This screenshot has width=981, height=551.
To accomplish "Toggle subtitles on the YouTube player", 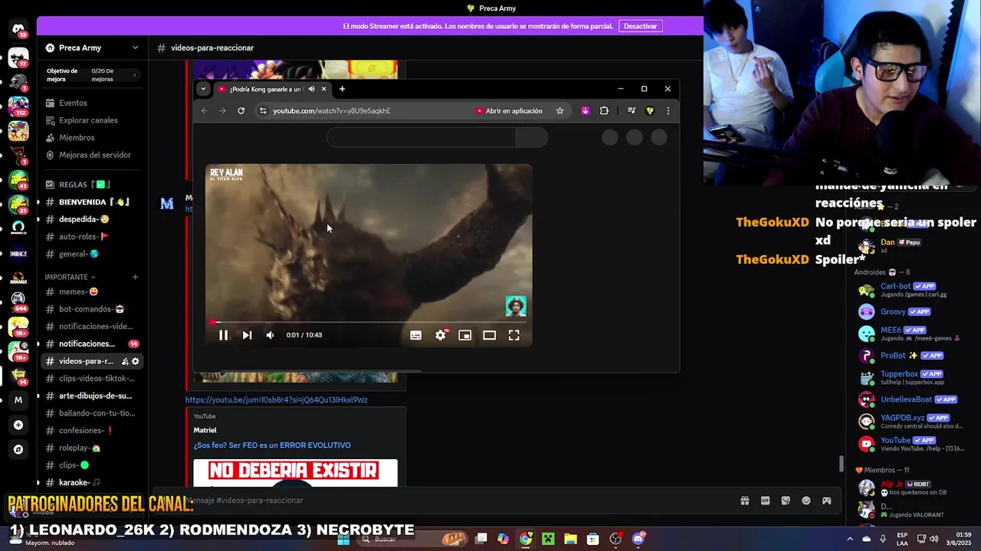I will pos(415,335).
